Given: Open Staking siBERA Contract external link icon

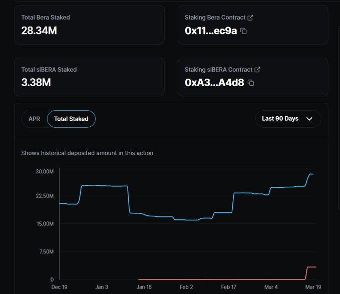Looking at the screenshot, I should pyautogui.click(x=257, y=70).
